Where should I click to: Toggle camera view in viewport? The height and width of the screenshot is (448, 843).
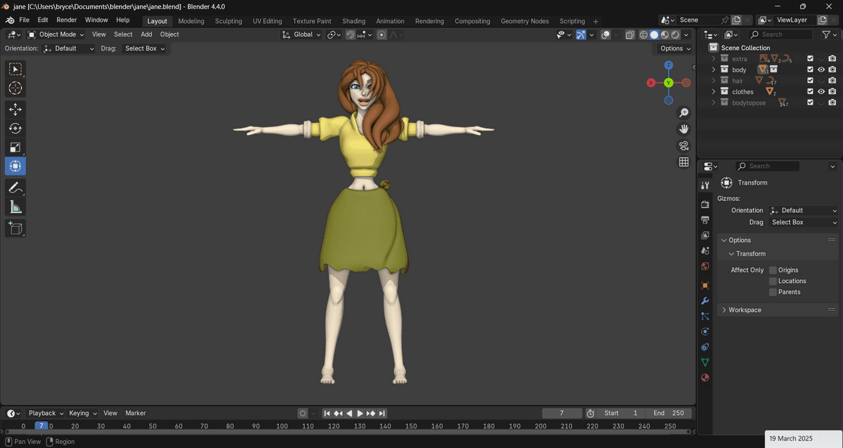684,146
